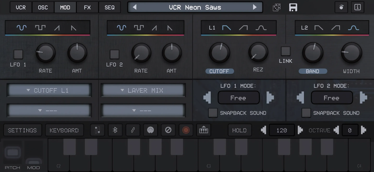The width and height of the screenshot is (374, 172).
Task: Toggle the LFO 2 enable checkbox
Action: coord(114,54)
